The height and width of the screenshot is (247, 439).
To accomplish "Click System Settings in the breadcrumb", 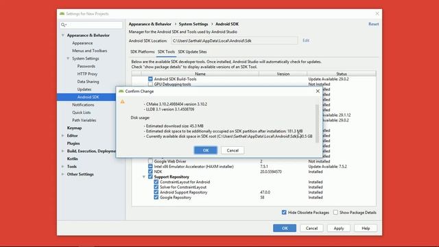I will tap(193, 24).
